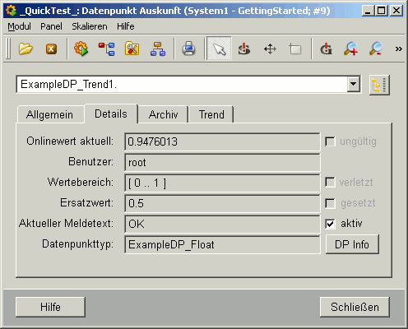Click the orange close-panel X icon
The height and width of the screenshot is (329, 408).
[51, 49]
